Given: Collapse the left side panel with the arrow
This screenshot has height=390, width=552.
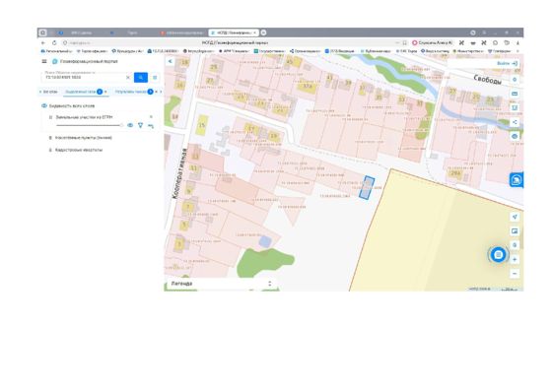Looking at the screenshot, I should [x=170, y=61].
